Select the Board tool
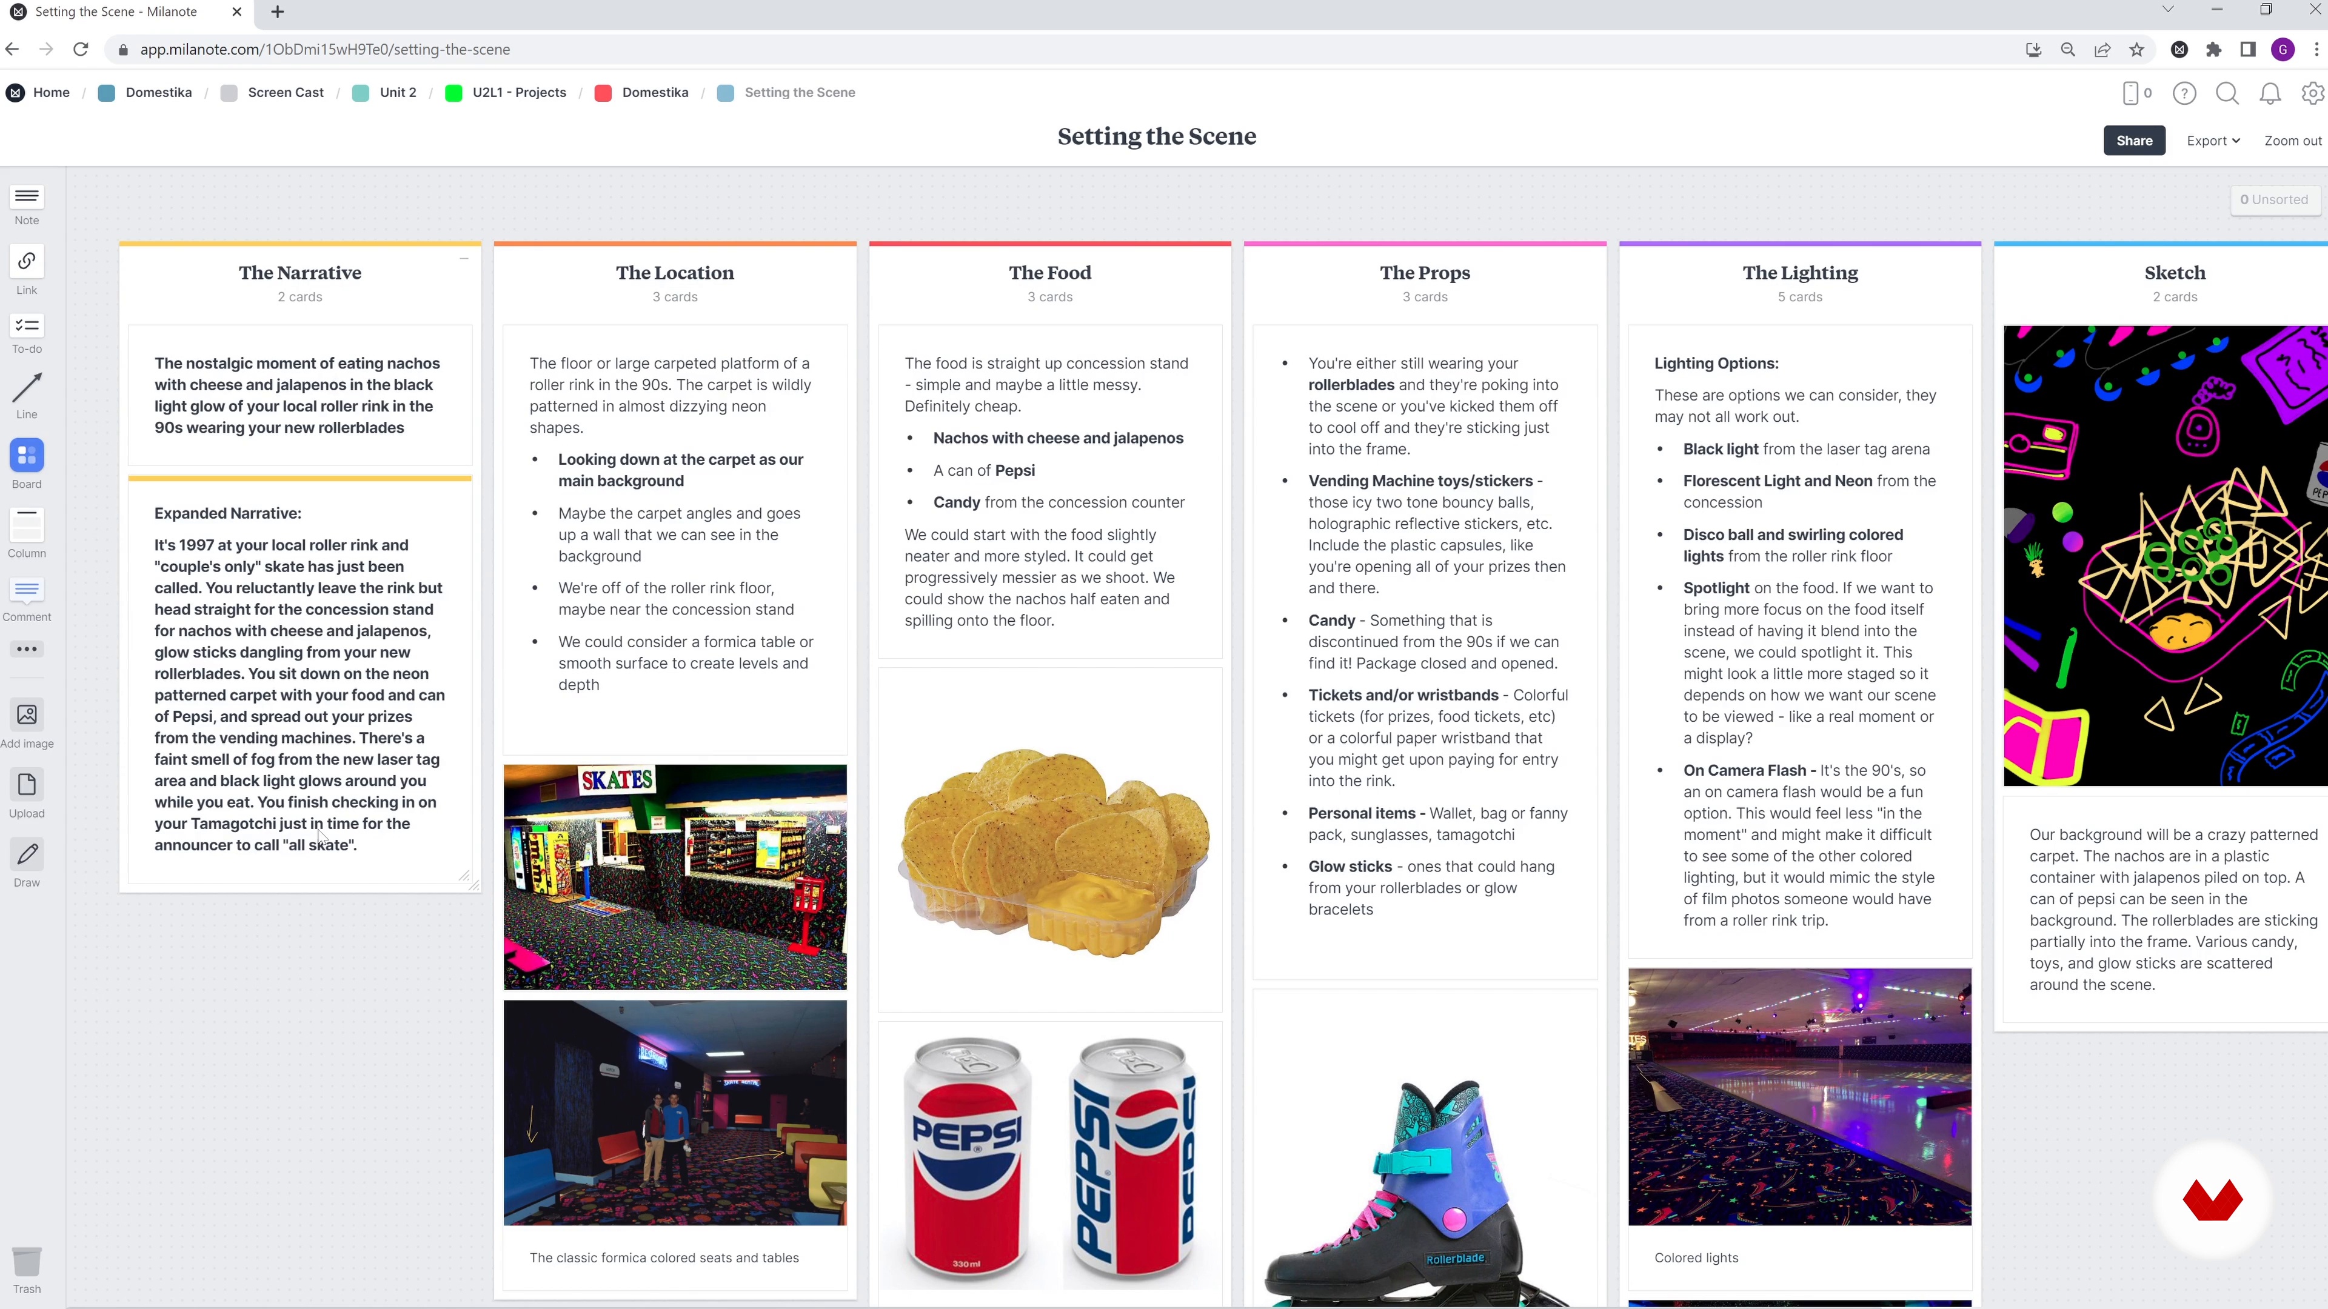 (x=27, y=464)
